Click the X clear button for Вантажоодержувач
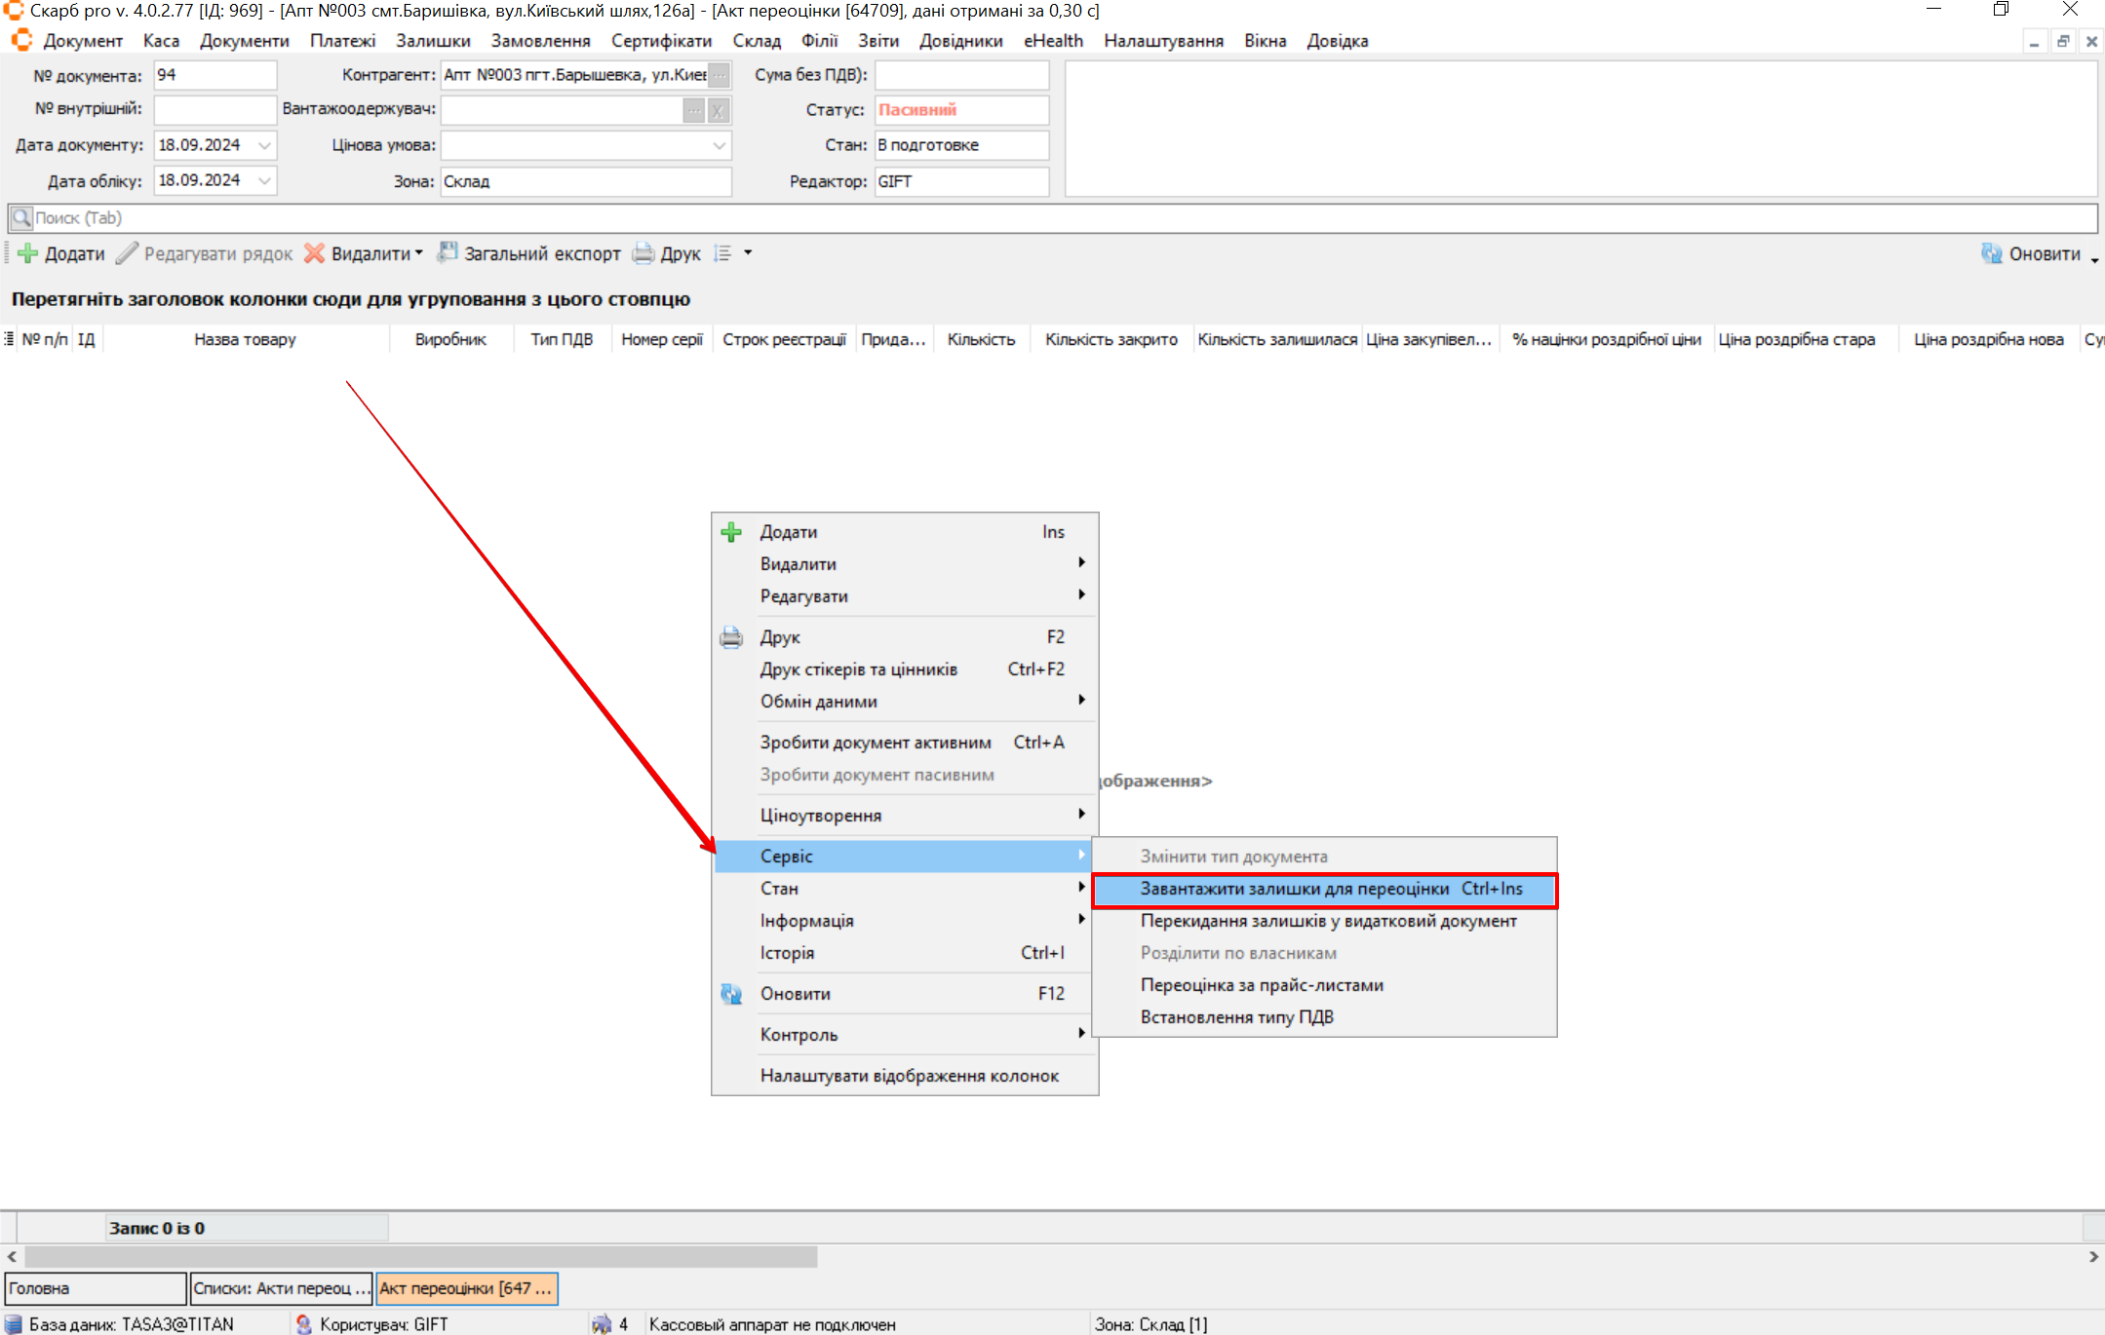This screenshot has width=2105, height=1335. pos(718,110)
